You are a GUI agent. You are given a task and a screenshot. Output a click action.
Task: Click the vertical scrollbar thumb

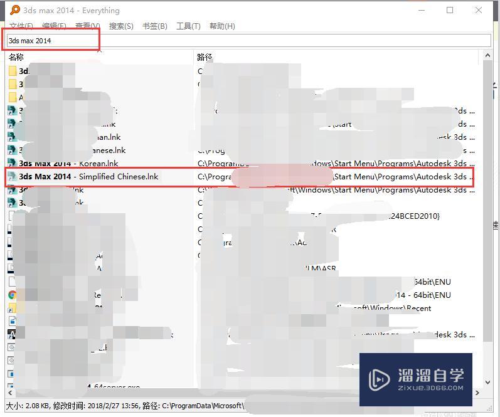coord(487,201)
